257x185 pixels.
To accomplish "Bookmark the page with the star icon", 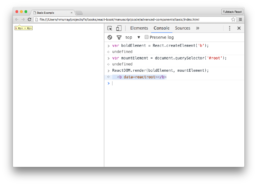I will (233, 19).
